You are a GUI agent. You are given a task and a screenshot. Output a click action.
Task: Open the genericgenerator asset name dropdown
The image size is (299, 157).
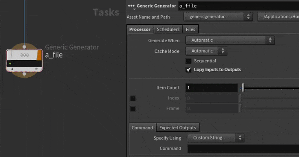click(218, 17)
